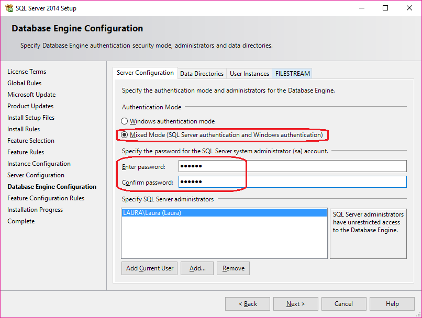Viewport: 422px width, 318px height.
Task: Switch to the FILESTREAM tab
Action: pos(292,74)
